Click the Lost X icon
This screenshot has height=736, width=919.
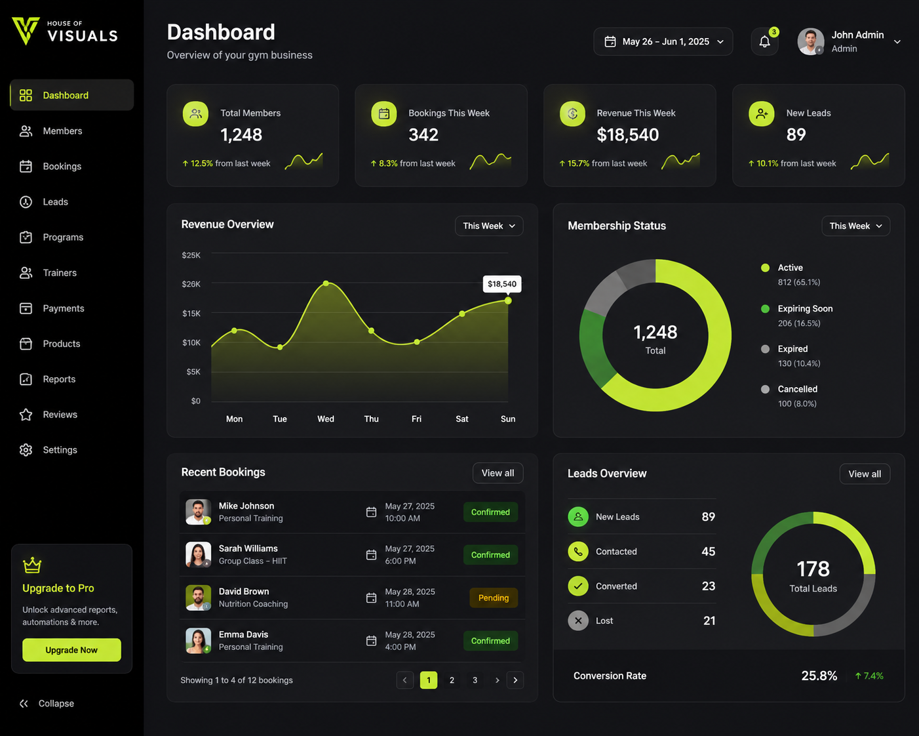pyautogui.click(x=578, y=621)
